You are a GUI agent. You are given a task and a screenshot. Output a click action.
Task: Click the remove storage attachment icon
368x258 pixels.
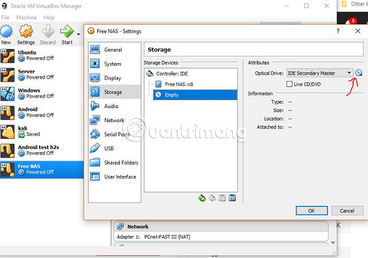pyautogui.click(x=232, y=198)
